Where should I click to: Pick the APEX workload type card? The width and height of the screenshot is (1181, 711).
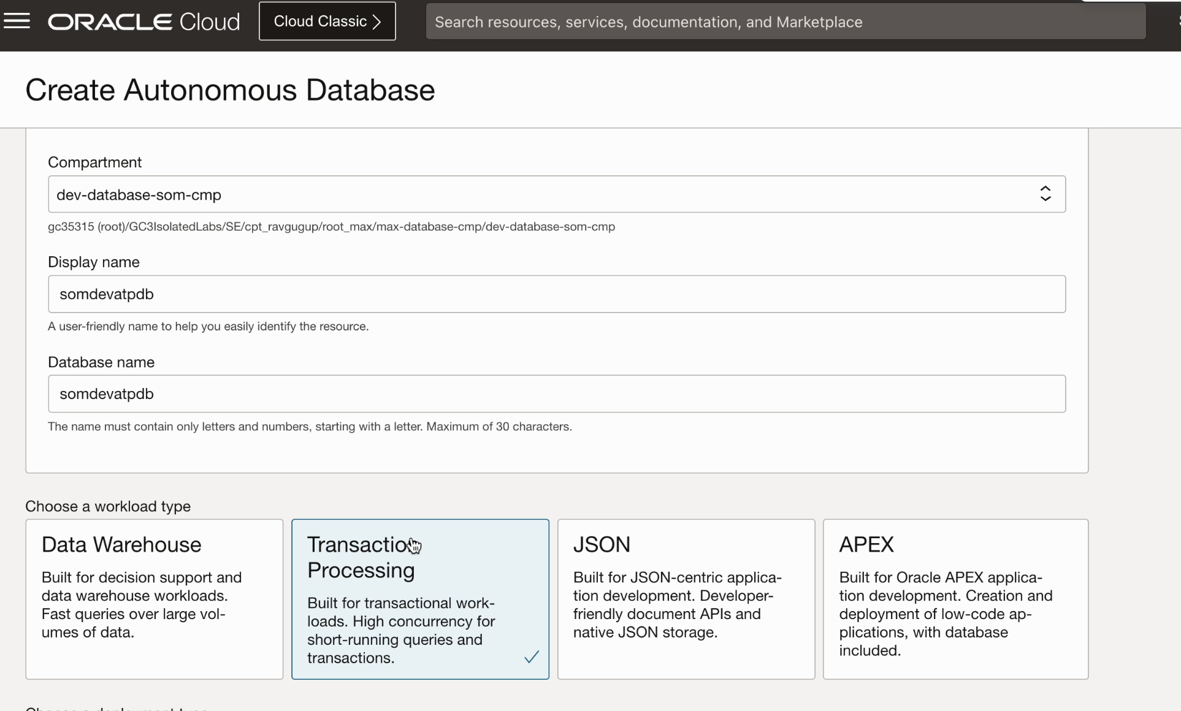coord(955,599)
